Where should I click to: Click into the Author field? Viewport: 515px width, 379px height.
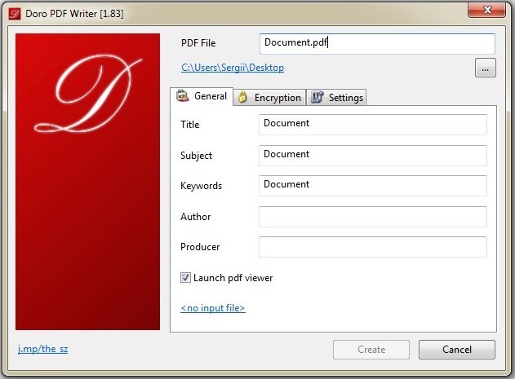click(x=373, y=217)
